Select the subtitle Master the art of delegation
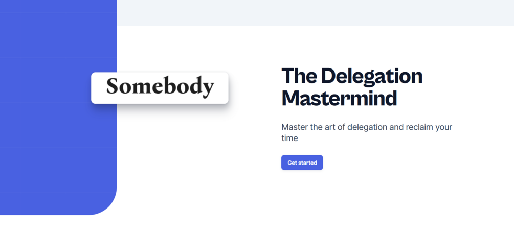 367,132
